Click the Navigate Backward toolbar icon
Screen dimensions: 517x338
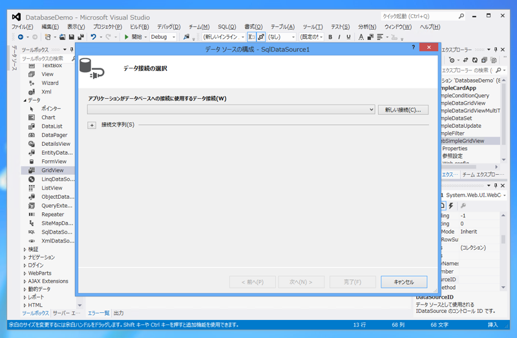coord(21,37)
